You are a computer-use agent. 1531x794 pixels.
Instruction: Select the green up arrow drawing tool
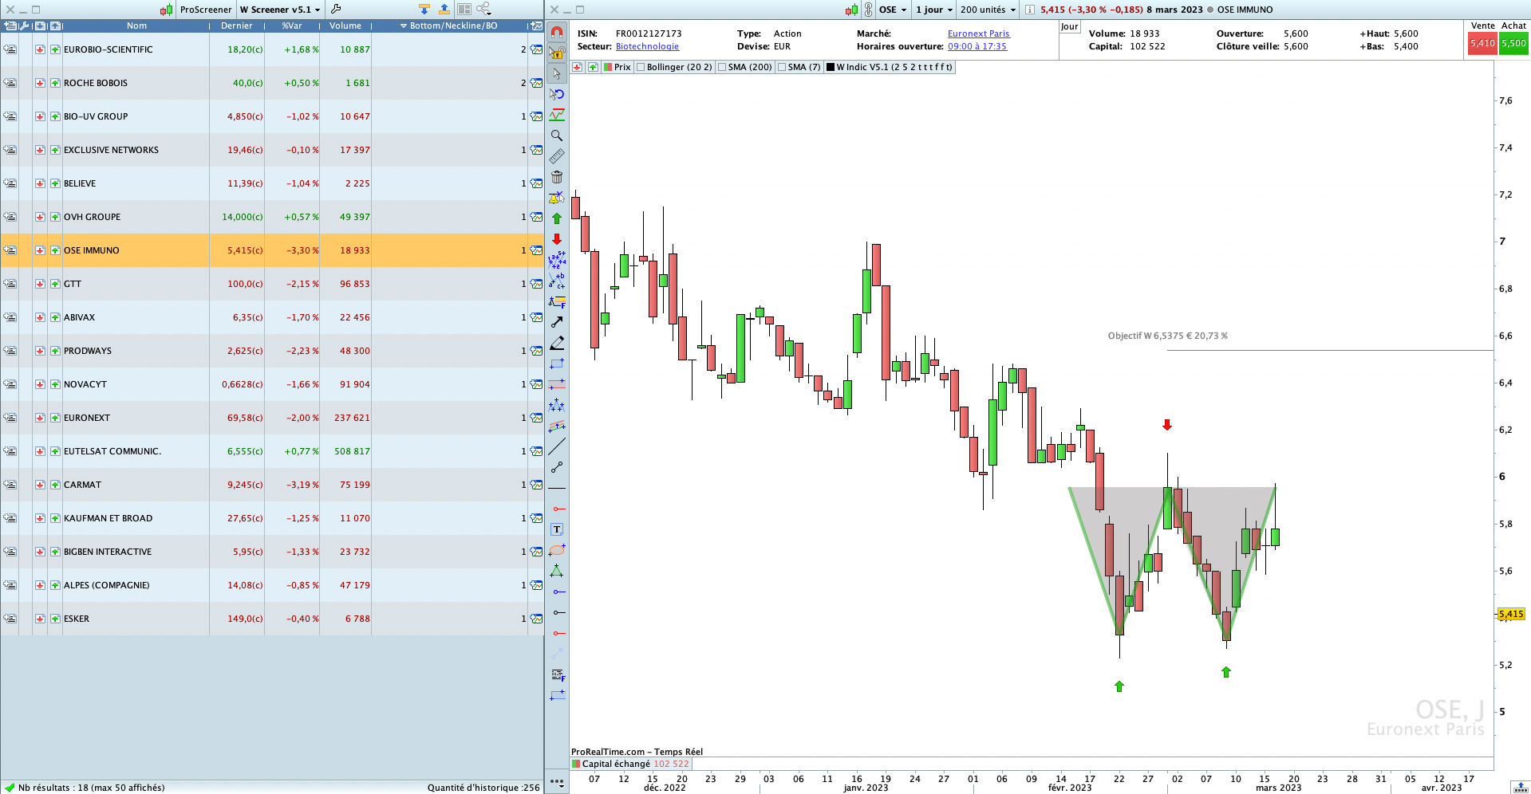(557, 218)
